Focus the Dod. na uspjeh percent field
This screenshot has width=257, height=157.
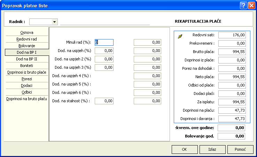pos(104,51)
